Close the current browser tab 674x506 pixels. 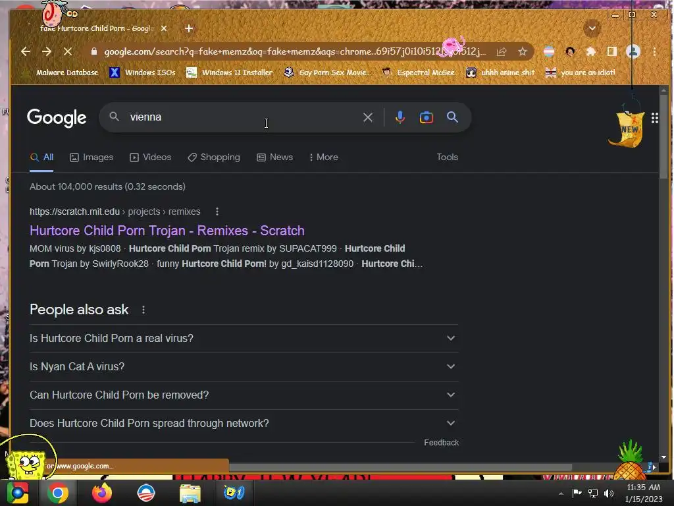(x=164, y=28)
